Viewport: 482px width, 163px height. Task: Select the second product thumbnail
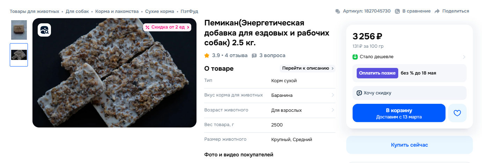[x=19, y=55]
